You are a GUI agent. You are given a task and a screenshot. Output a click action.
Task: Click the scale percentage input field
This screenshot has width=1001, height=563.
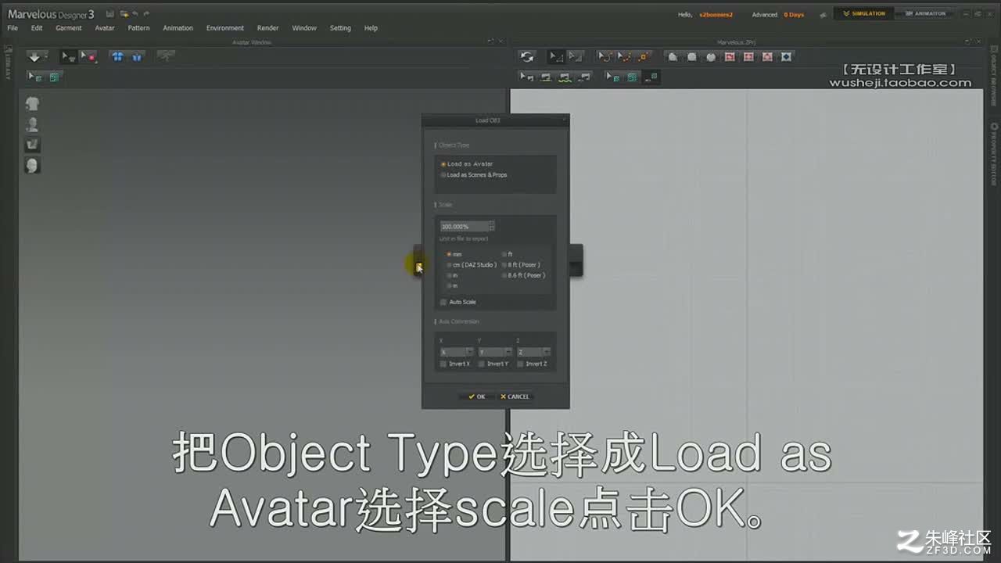(x=465, y=227)
